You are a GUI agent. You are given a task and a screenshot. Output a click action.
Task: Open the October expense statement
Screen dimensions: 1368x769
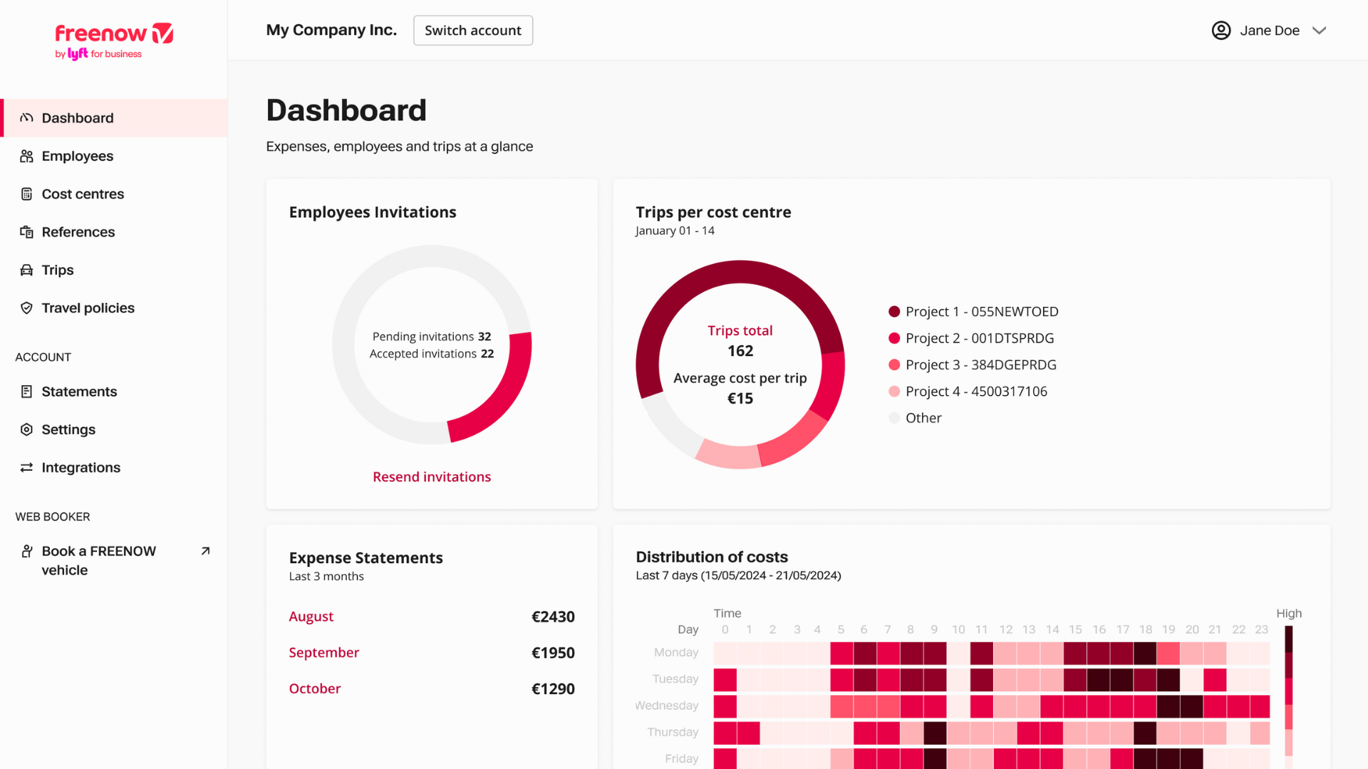pos(314,689)
